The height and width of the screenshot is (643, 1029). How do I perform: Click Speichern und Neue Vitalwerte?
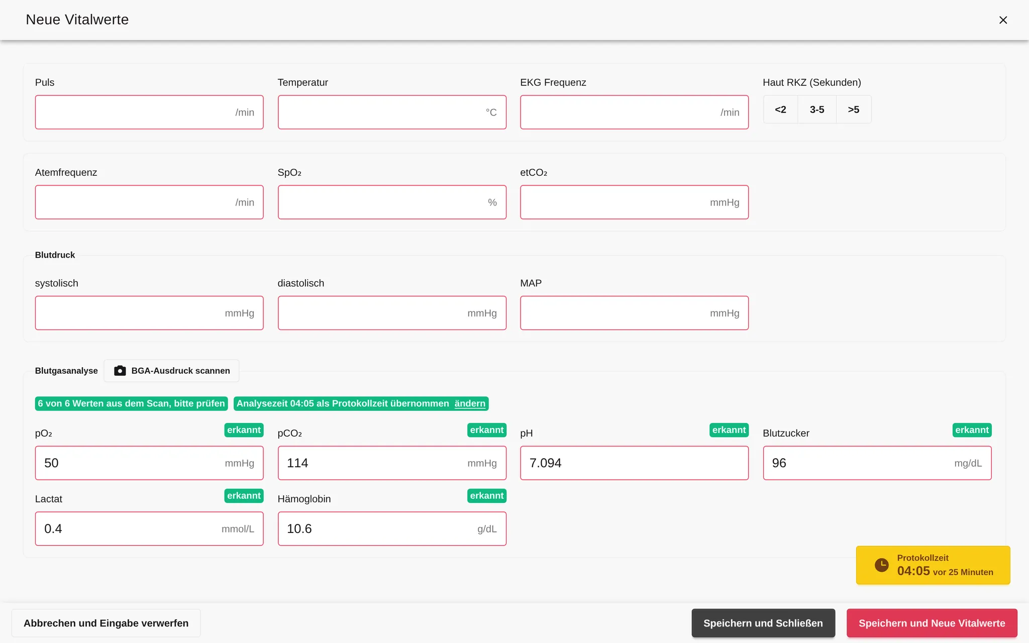932,623
